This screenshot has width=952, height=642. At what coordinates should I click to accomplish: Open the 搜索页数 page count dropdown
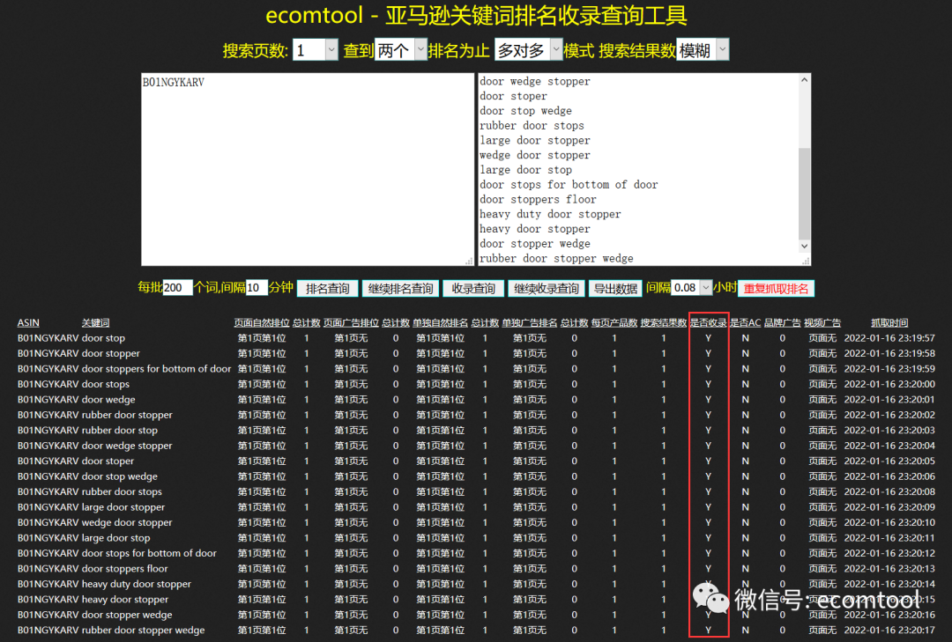[x=315, y=50]
